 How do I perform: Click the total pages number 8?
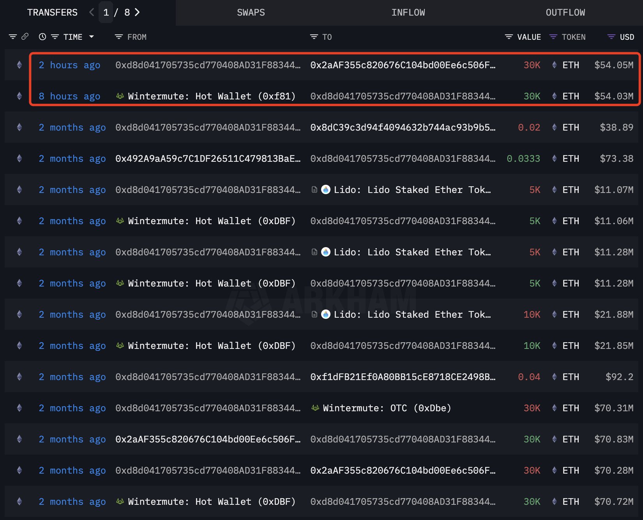click(x=127, y=12)
